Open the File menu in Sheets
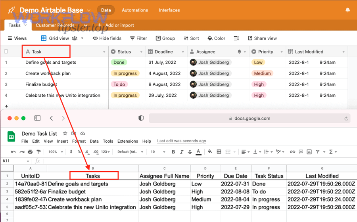 pos(25,141)
